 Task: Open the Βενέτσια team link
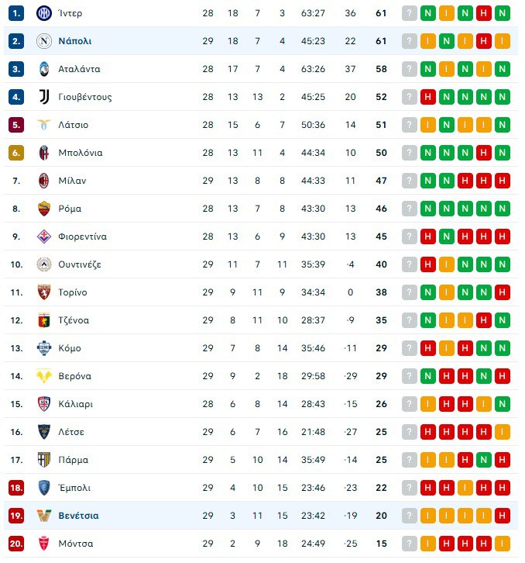coord(78,516)
